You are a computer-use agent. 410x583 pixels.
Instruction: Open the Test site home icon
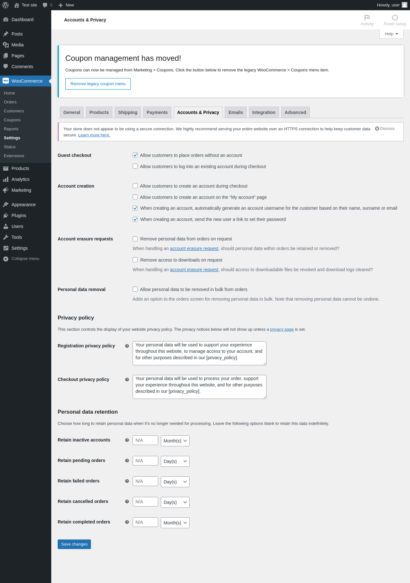click(x=17, y=5)
